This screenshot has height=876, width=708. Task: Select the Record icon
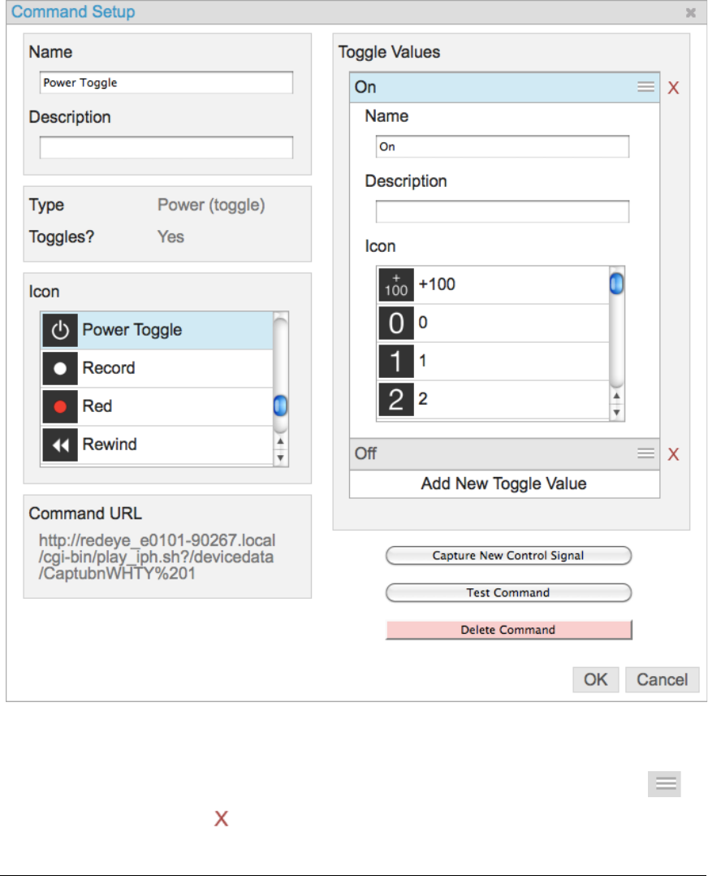157,368
